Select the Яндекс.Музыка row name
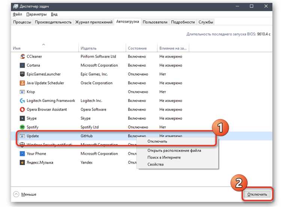The height and width of the screenshot is (207, 281). (40, 162)
